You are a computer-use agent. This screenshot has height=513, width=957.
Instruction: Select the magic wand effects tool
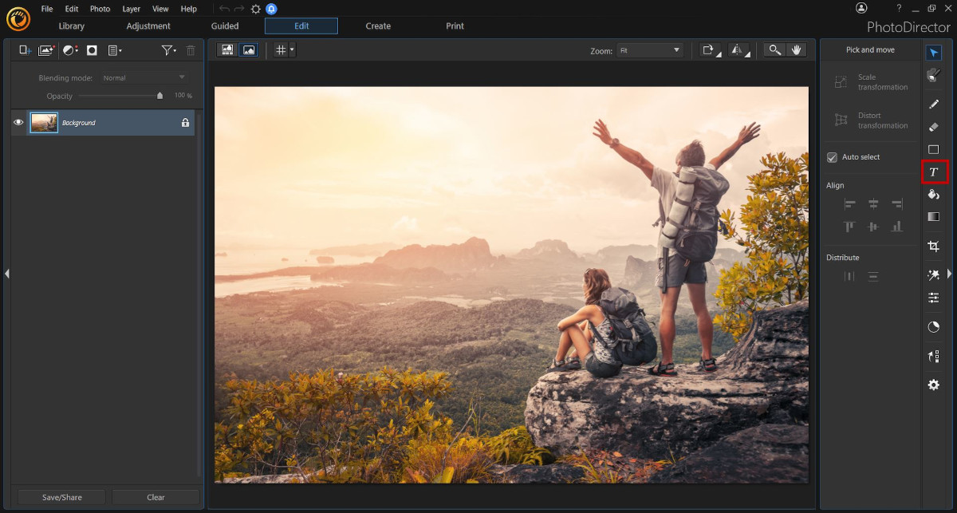pyautogui.click(x=934, y=275)
